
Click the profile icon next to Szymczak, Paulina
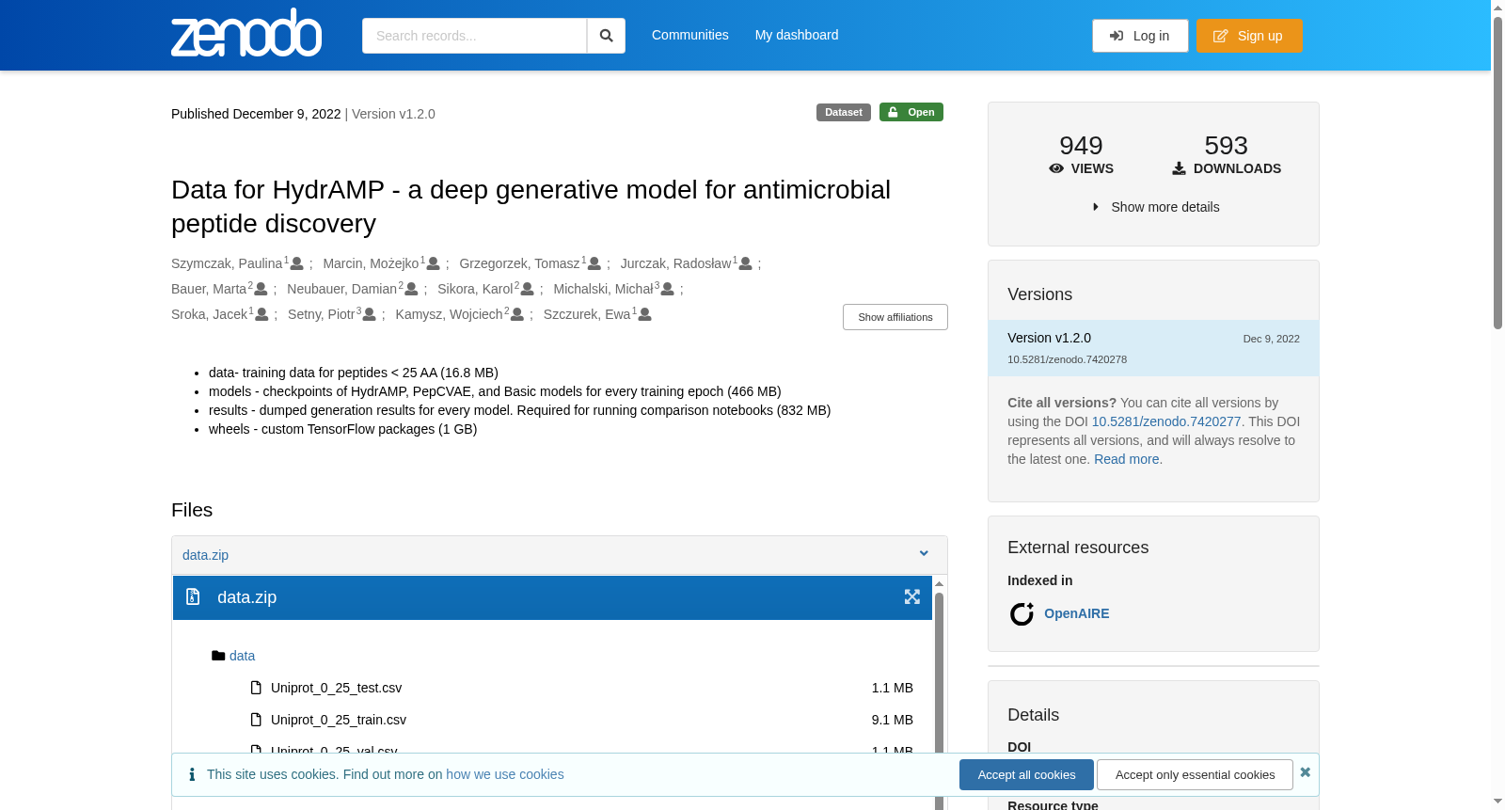point(297,264)
